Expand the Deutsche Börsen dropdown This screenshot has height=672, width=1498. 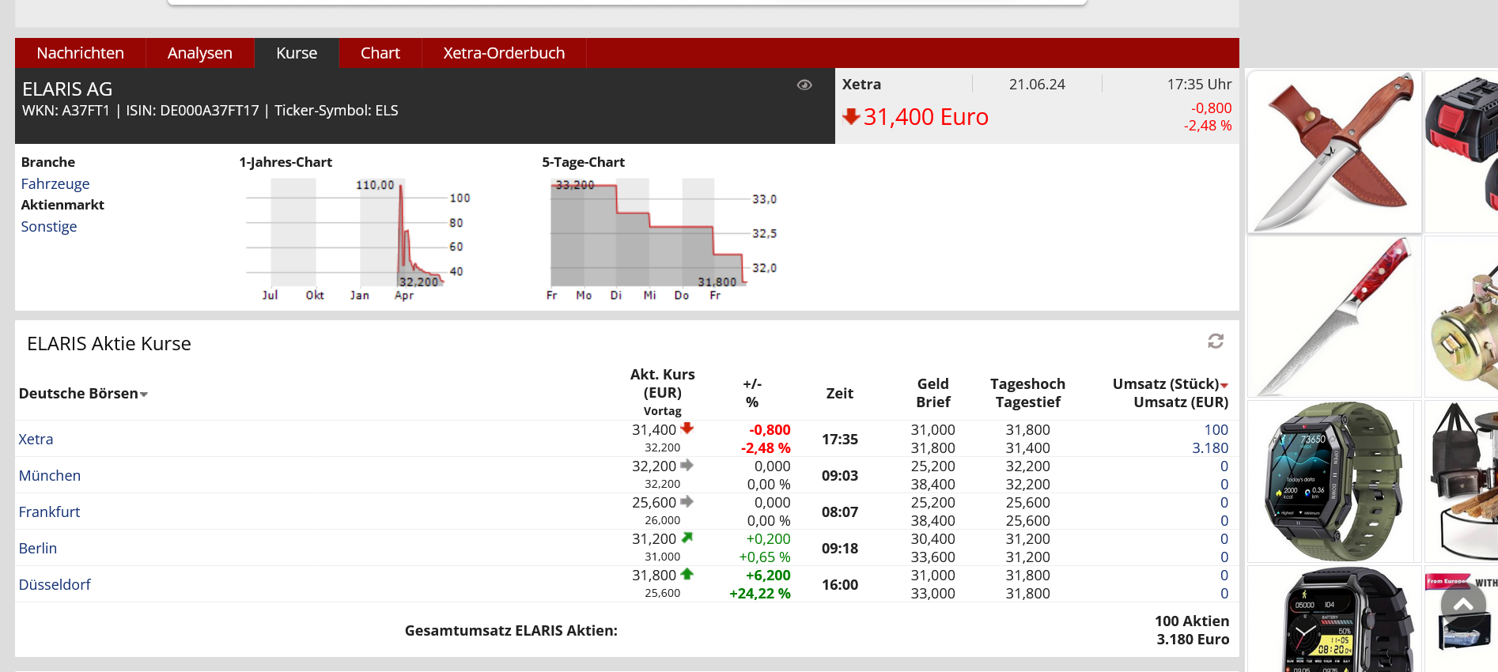tap(144, 395)
